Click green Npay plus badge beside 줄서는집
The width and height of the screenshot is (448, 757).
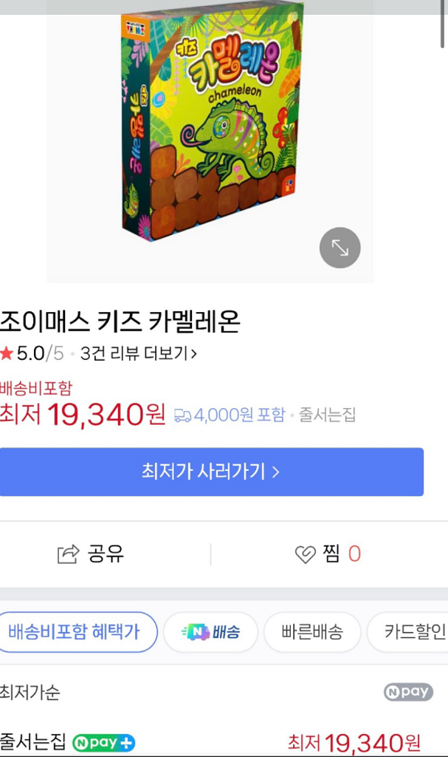pyautogui.click(x=103, y=742)
